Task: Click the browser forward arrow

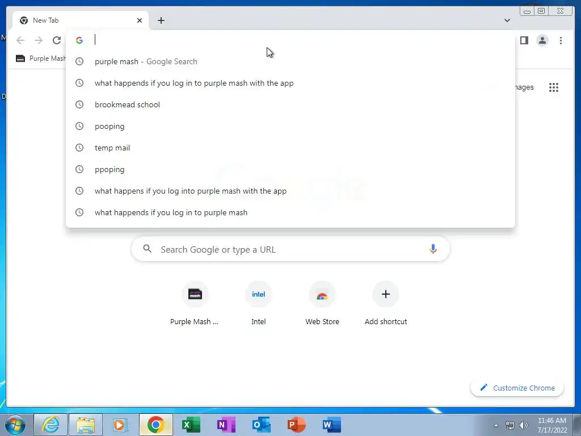Action: coord(39,40)
